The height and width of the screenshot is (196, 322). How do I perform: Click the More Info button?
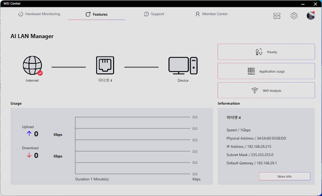tap(285, 176)
